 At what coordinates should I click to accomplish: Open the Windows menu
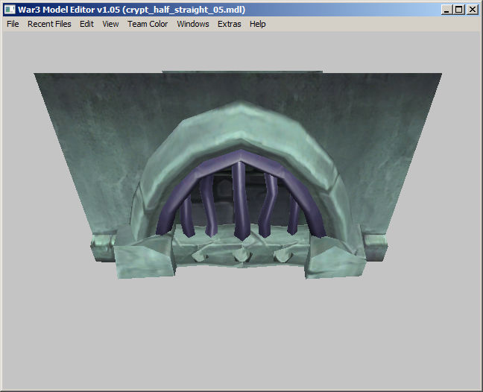click(193, 24)
